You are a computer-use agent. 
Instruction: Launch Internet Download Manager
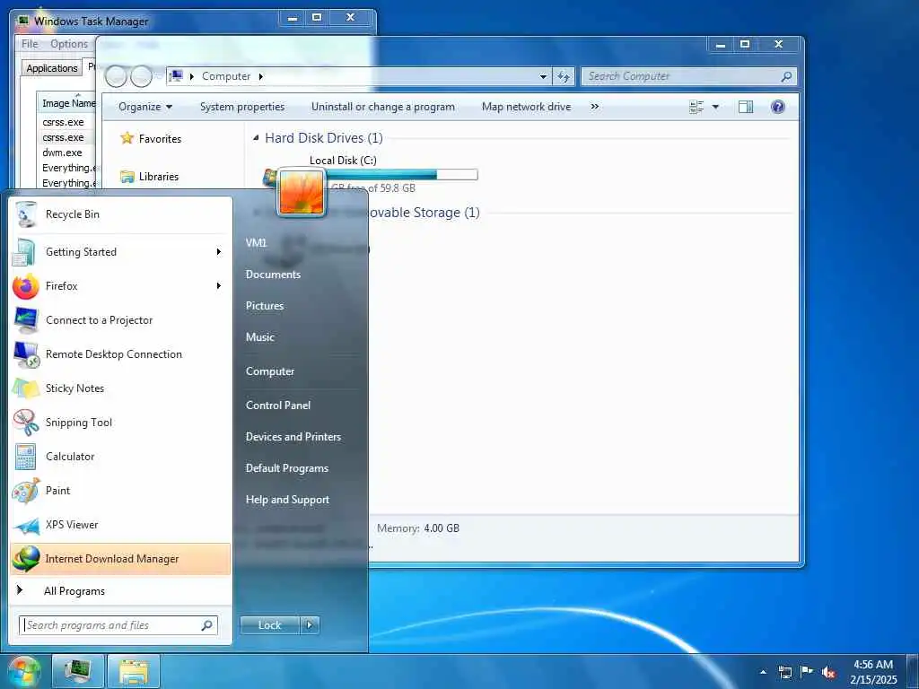point(120,559)
